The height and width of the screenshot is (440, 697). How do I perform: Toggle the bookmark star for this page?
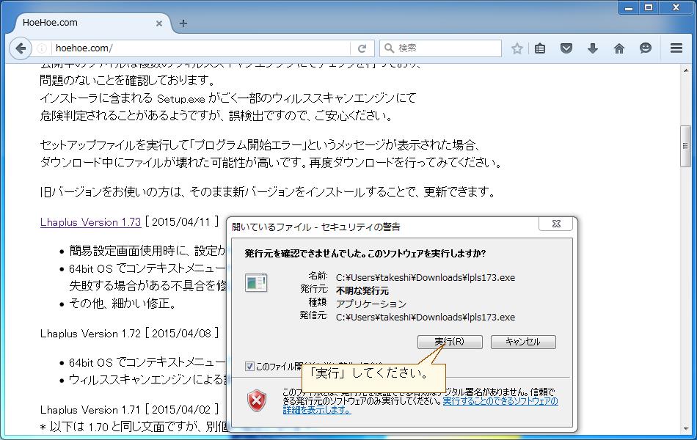point(517,48)
